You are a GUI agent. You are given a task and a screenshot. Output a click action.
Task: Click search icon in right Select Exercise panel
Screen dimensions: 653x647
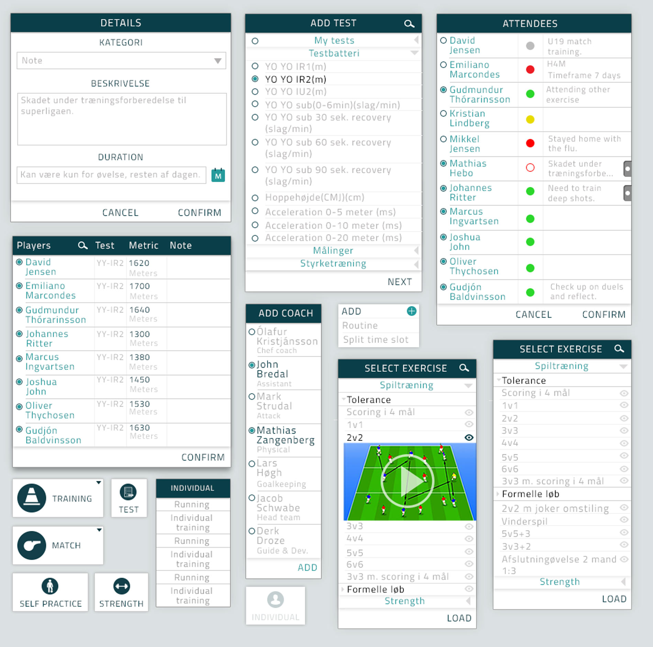tap(619, 349)
